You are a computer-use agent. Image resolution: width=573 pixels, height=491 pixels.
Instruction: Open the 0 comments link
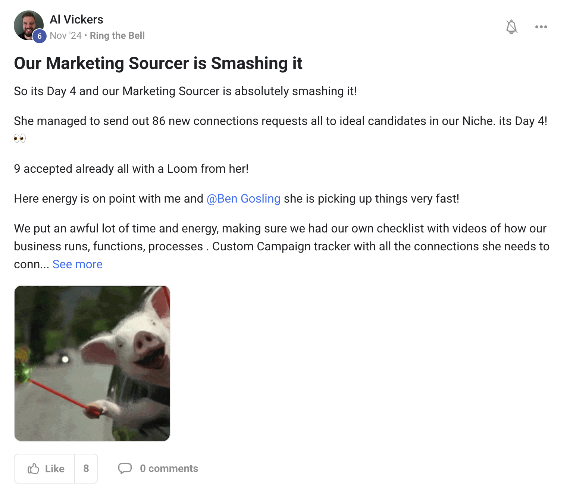tap(169, 469)
